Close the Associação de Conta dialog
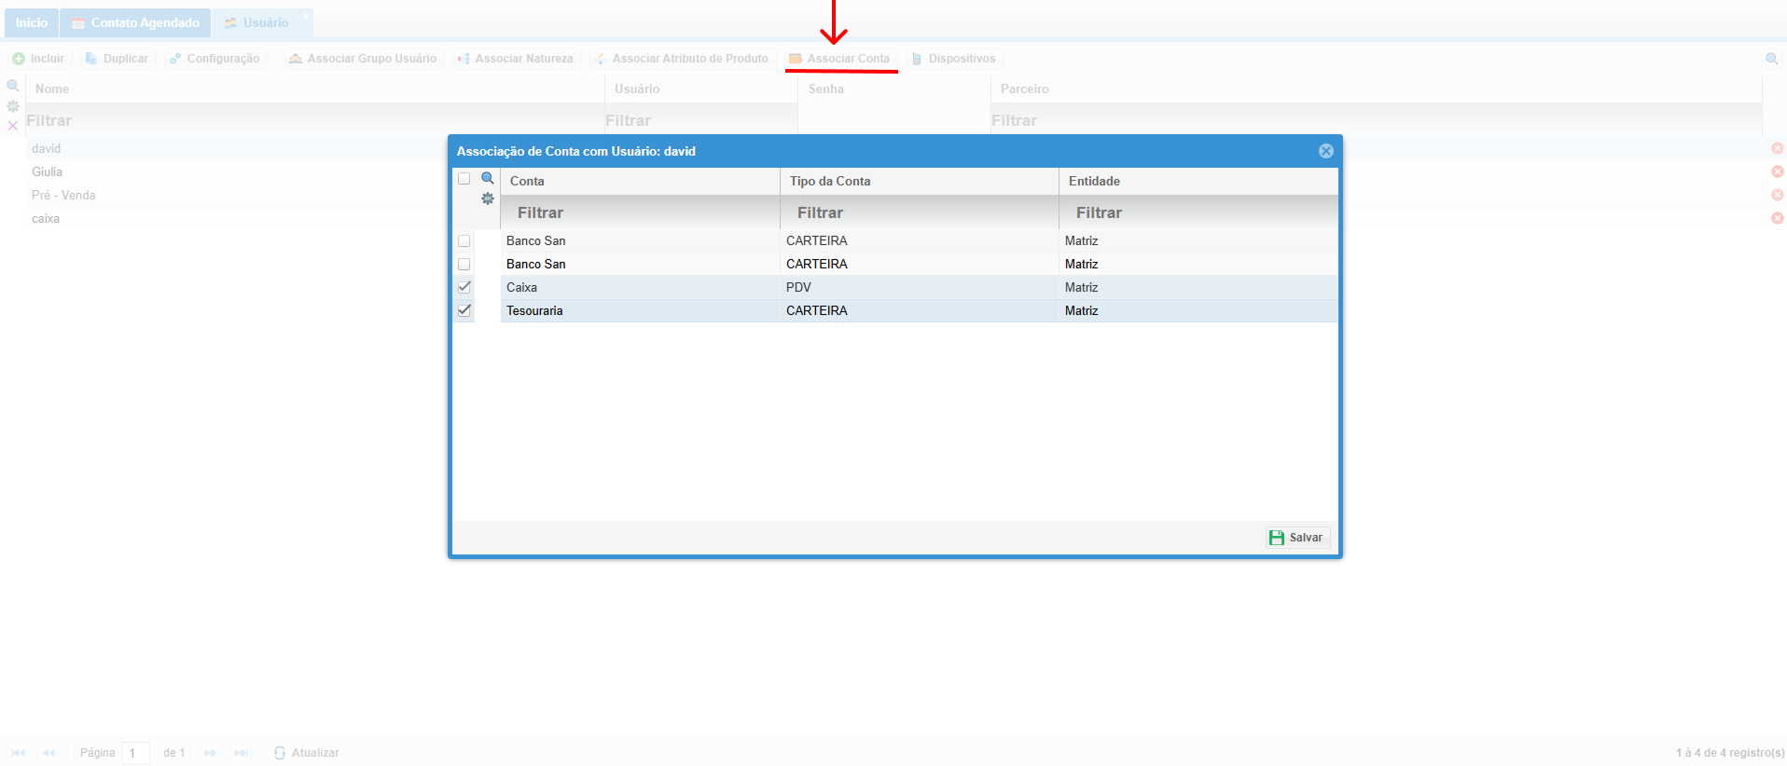Image resolution: width=1787 pixels, height=766 pixels. (1325, 151)
